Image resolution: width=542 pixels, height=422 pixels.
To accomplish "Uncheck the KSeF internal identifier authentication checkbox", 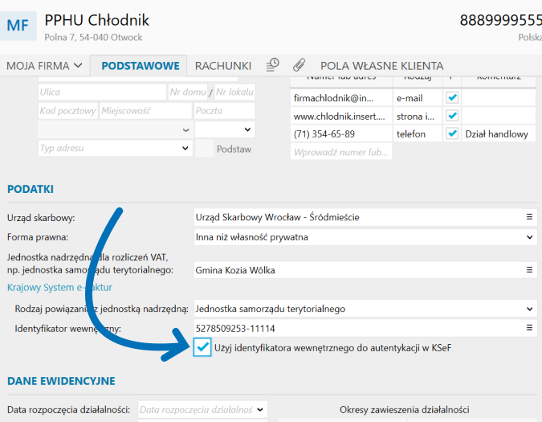I will point(203,347).
